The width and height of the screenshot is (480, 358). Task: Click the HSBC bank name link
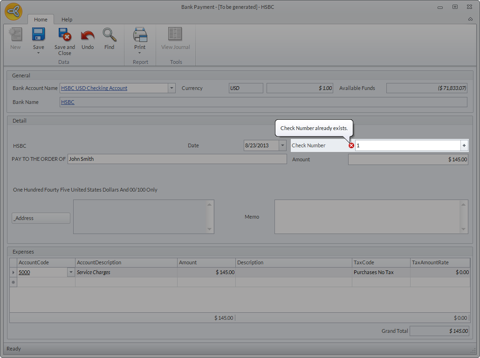tap(68, 102)
